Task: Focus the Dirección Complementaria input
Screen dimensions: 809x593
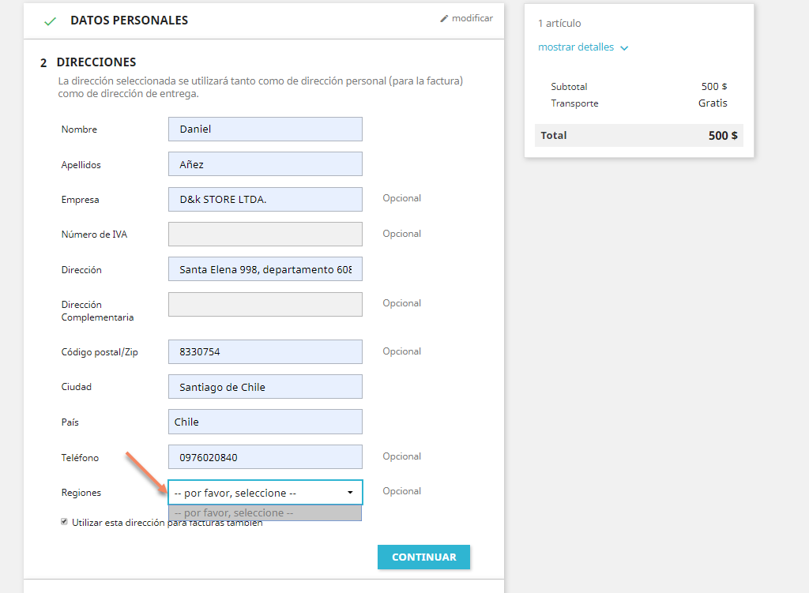Action: (x=265, y=305)
